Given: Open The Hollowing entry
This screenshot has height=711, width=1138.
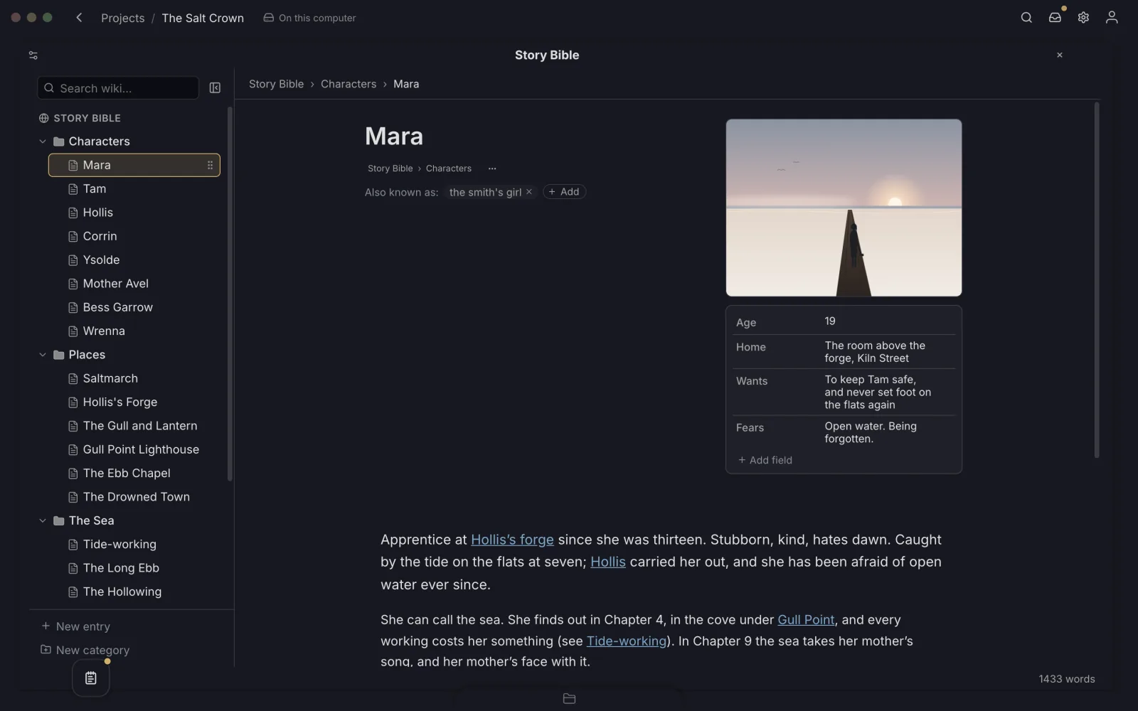Looking at the screenshot, I should coord(134,592).
